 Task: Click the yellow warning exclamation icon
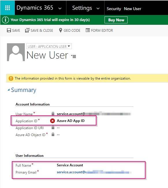(11, 78)
